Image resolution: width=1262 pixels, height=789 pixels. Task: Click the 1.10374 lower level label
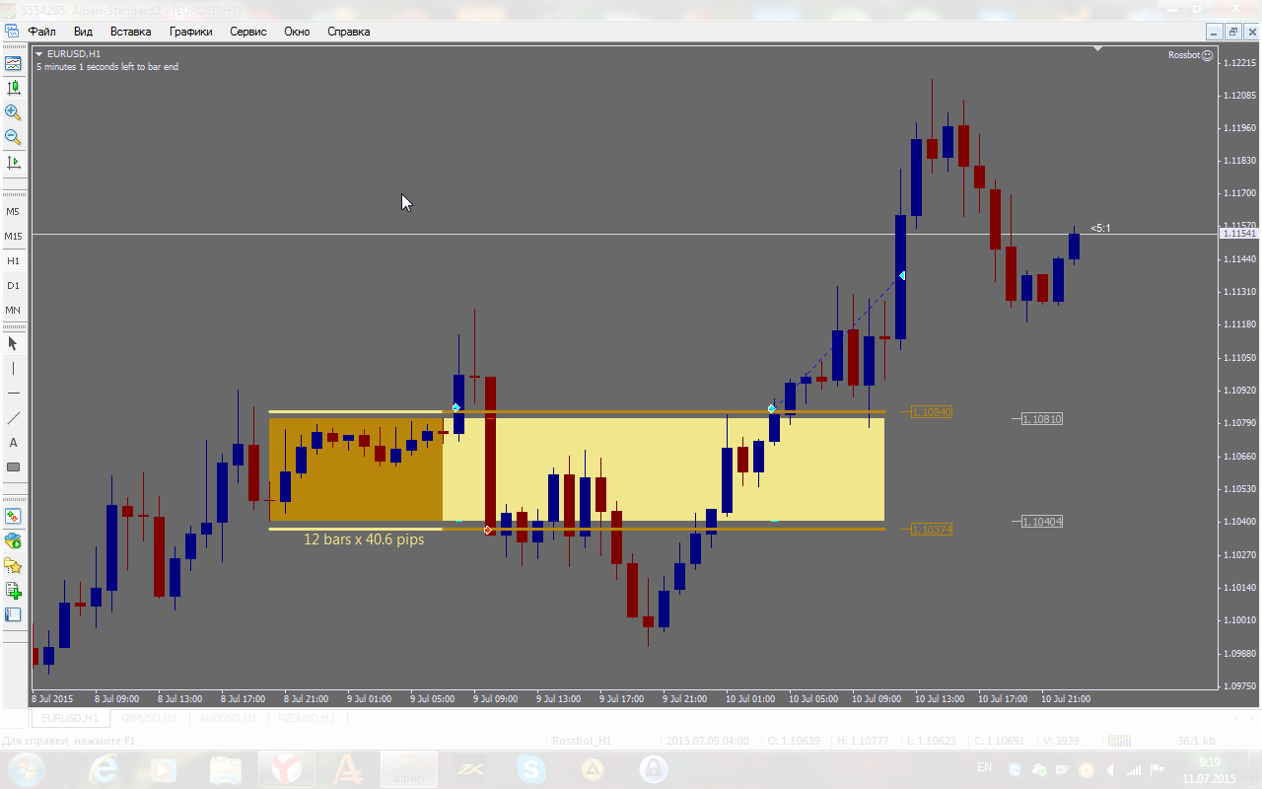(x=932, y=530)
